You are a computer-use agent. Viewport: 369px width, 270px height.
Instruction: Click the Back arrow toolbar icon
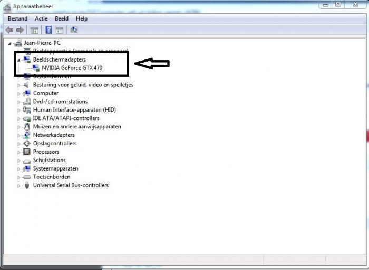(9, 30)
